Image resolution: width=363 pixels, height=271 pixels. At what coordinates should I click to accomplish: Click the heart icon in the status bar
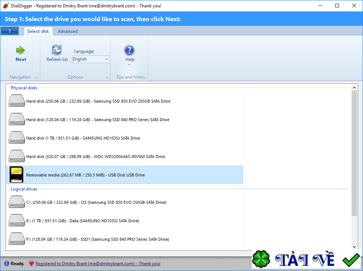31,263
